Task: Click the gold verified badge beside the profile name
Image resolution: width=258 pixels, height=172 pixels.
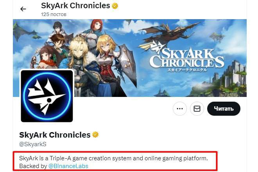Action: click(95, 135)
